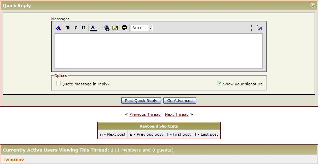
Task: Click the Post Quick Reply button
Action: click(x=141, y=101)
